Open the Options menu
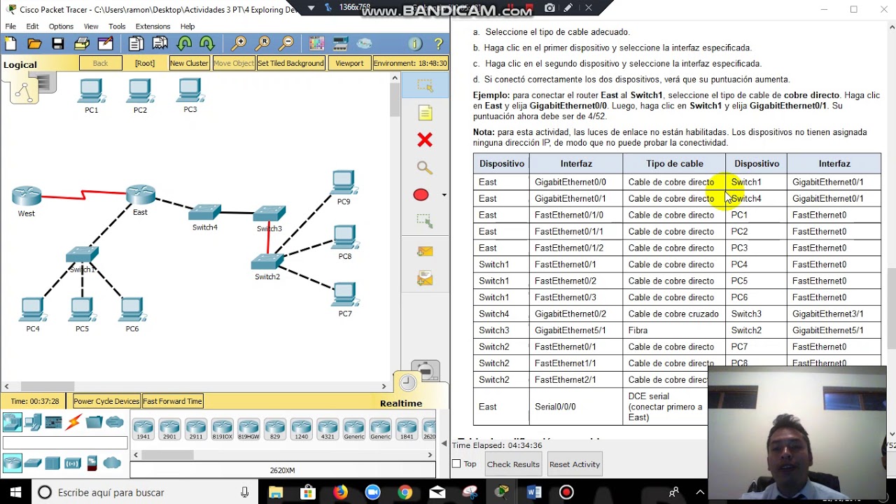 point(61,27)
